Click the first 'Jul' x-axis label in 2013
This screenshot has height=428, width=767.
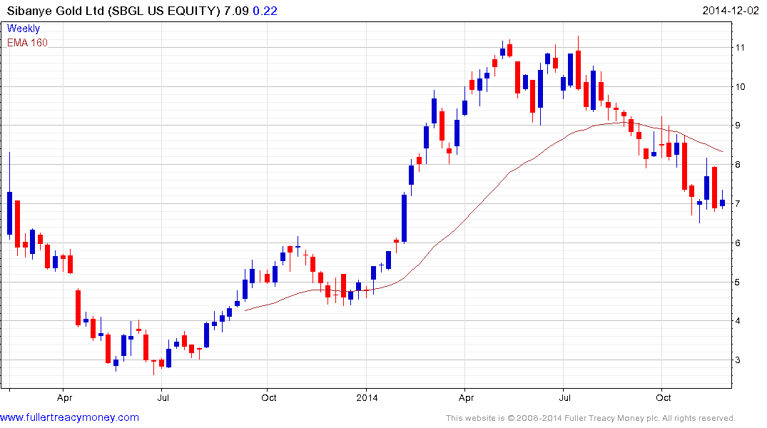point(163,397)
